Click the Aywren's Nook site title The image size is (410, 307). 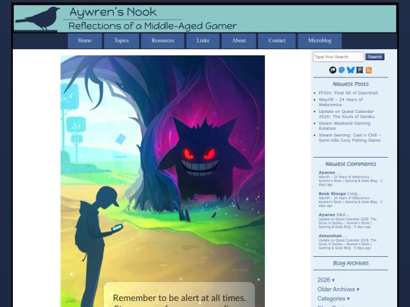113,12
